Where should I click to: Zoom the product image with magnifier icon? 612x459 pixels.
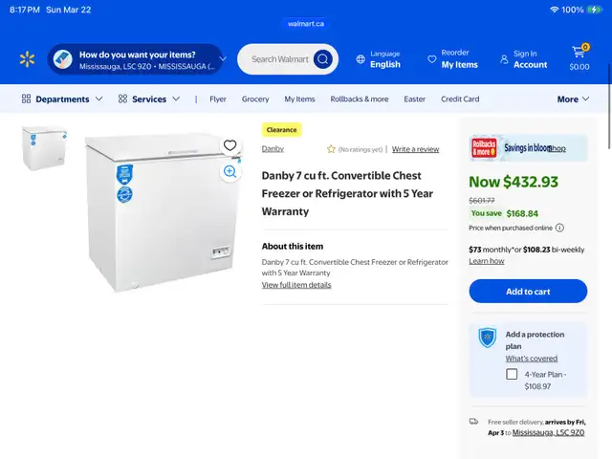[229, 171]
